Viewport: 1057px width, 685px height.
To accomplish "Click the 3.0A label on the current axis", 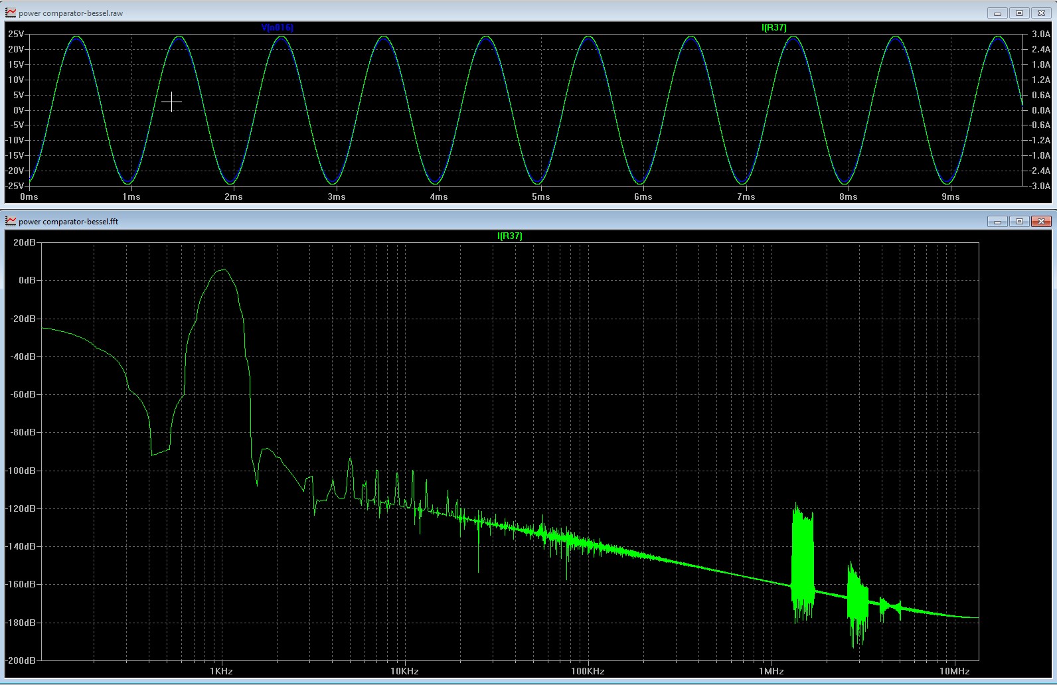I will 1040,35.
